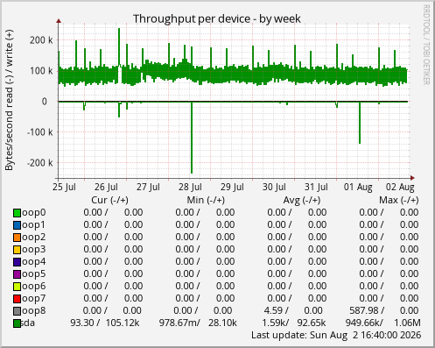Image resolution: width=435 pixels, height=348 pixels.
Task: Click the loop3 yellow color swatch
Action: click(x=17, y=250)
